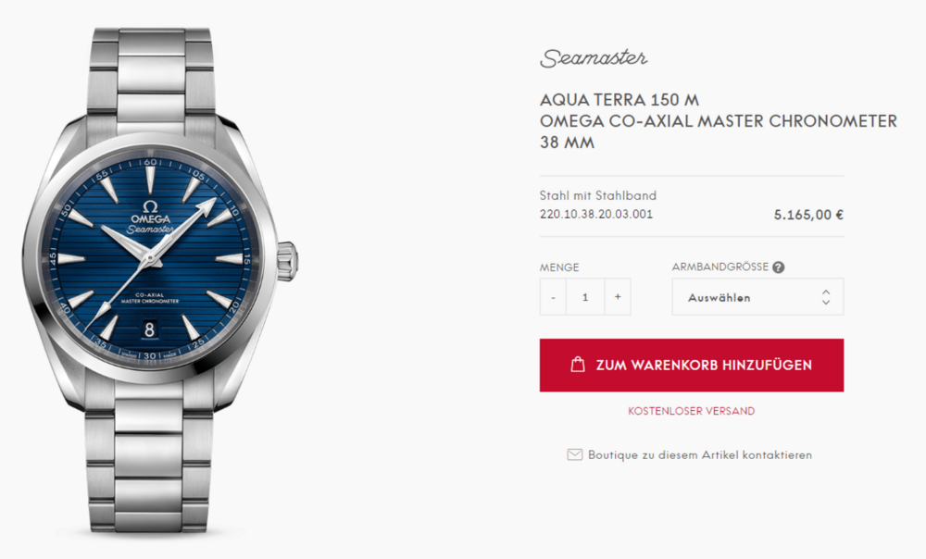Click the date window showing 8 on the dial
Screen dimensions: 926x559
(x=149, y=329)
